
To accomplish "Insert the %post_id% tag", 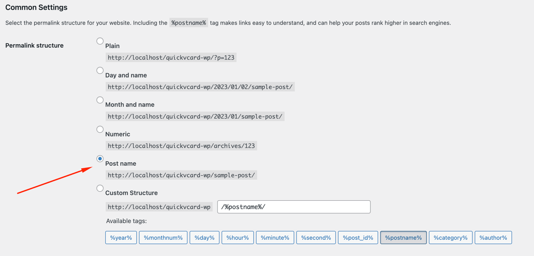I will click(x=358, y=238).
